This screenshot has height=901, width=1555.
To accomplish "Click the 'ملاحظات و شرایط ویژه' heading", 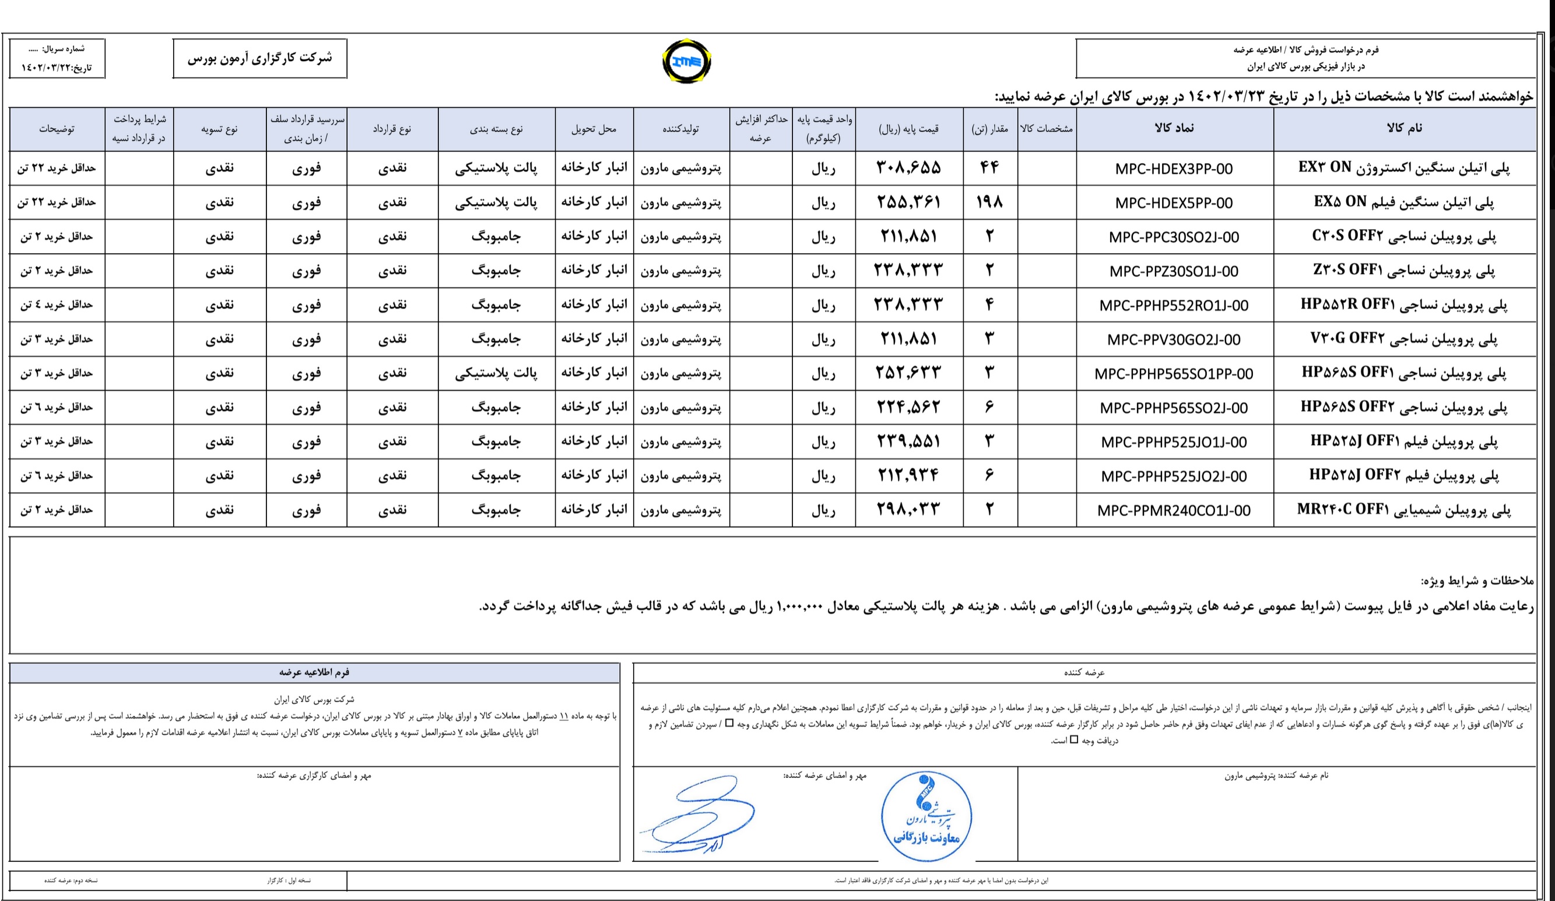I will click(1477, 580).
